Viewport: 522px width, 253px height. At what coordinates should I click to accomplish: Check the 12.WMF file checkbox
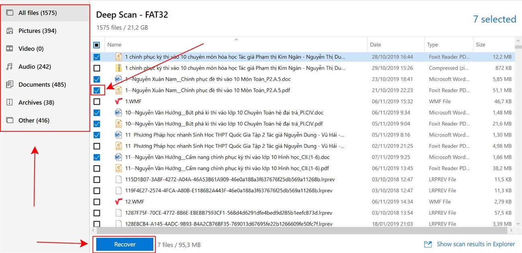97,202
